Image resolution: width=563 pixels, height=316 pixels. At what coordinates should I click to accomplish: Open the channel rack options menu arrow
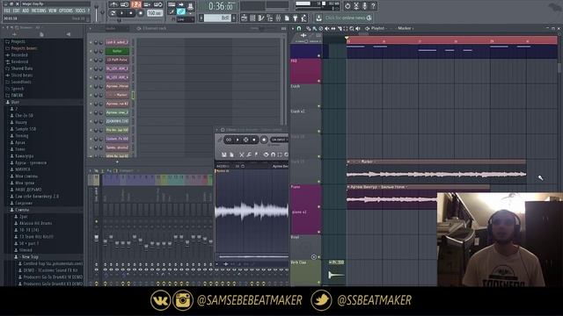tap(91, 28)
